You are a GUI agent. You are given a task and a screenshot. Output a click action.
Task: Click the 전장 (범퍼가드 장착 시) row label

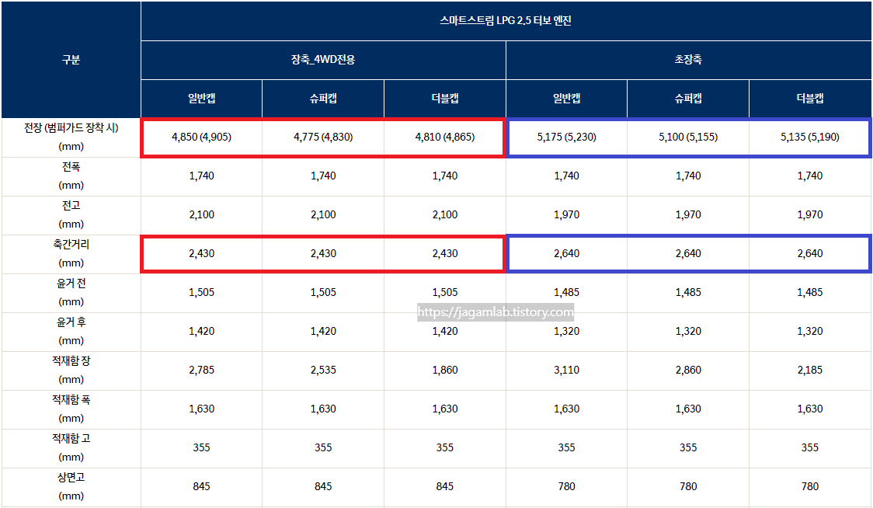coord(71,137)
